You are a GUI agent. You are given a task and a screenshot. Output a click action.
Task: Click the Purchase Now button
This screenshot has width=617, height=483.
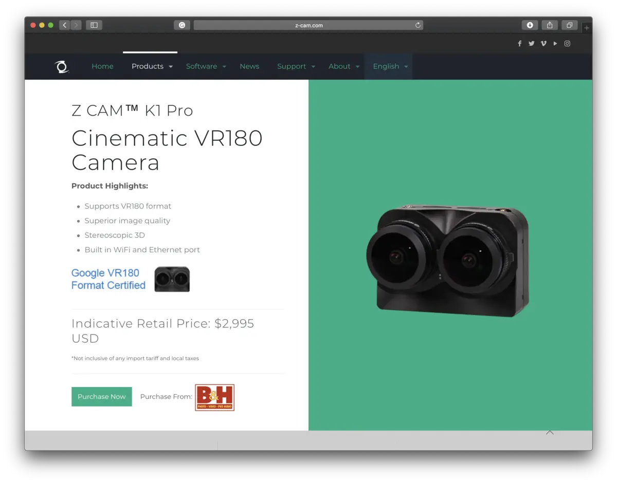pyautogui.click(x=102, y=397)
